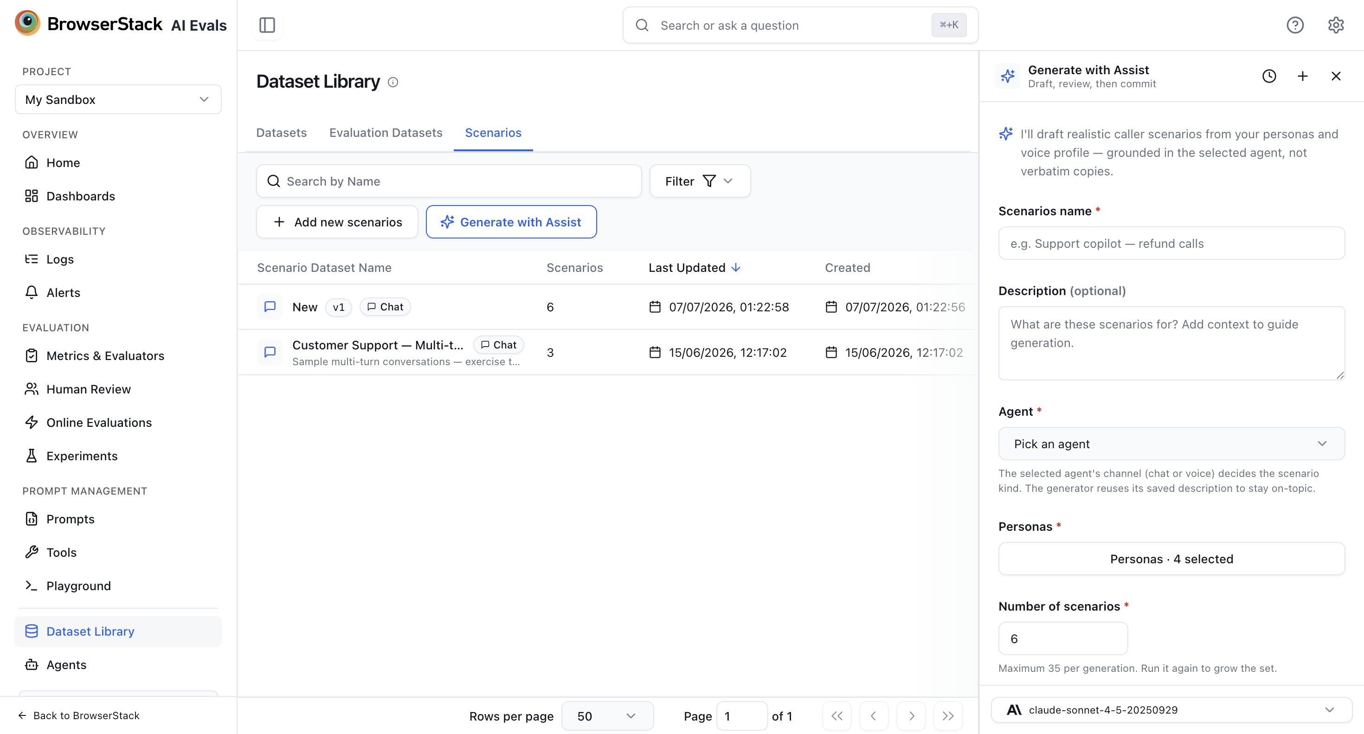Image resolution: width=1364 pixels, height=734 pixels.
Task: Click Online Evaluations lightning icon
Action: tap(32, 422)
